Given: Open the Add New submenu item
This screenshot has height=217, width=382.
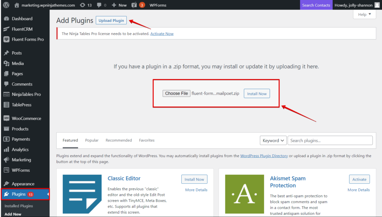Looking at the screenshot, I should [x=13, y=214].
